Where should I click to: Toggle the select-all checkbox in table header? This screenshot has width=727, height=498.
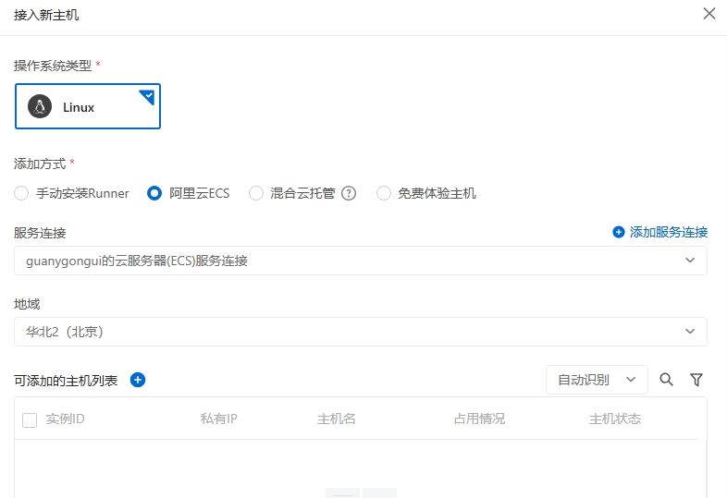point(30,420)
